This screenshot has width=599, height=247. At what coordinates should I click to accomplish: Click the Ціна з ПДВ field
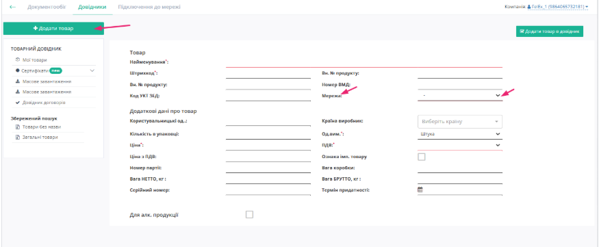268,157
